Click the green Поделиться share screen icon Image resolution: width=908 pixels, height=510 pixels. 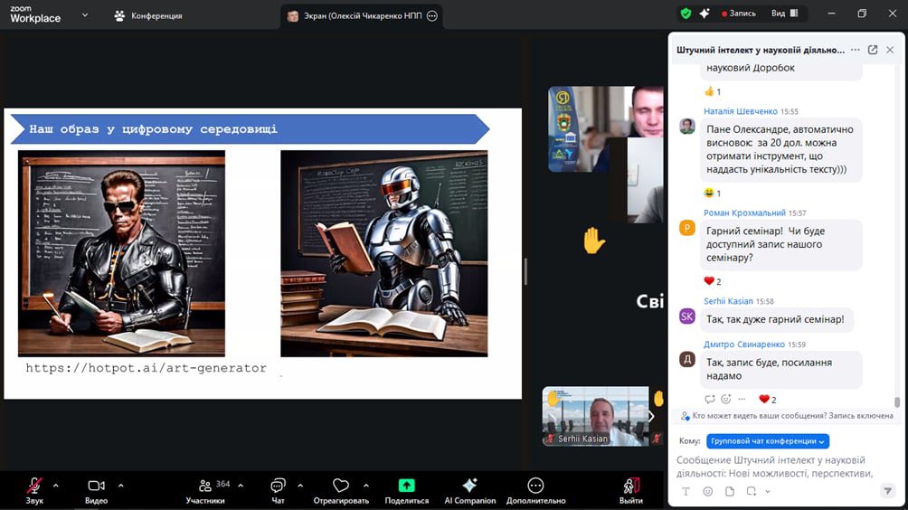point(407,486)
